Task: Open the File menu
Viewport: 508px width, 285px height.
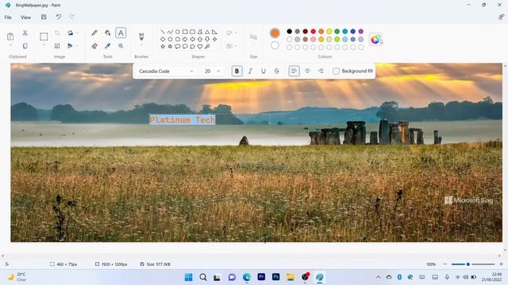Action: click(8, 17)
